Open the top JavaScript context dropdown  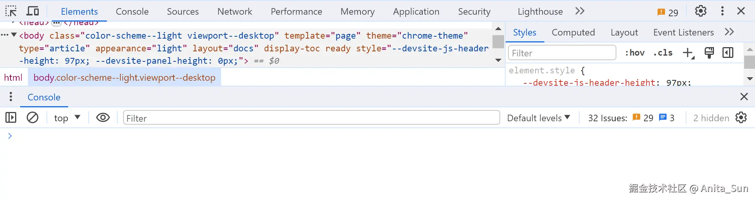coord(67,118)
